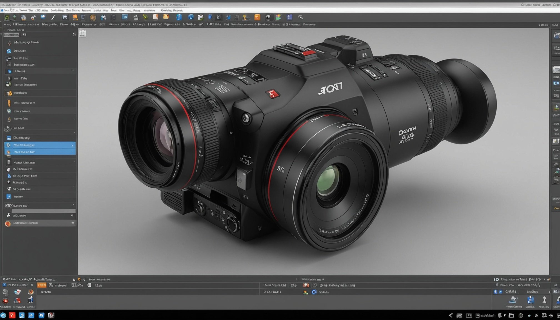Viewport: 560px width, 320px height.
Task: Collapse the 'P20' section arrow in left panel
Action: click(x=73, y=205)
